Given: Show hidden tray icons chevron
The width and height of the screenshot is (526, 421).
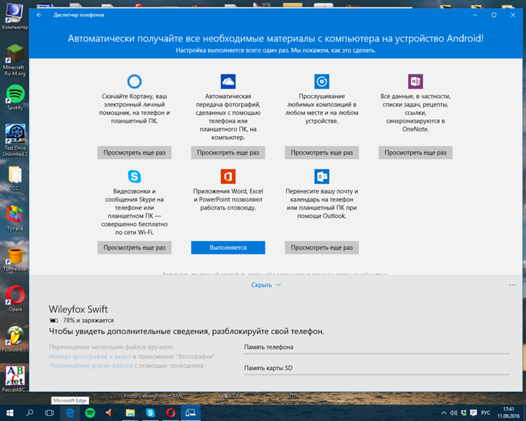Looking at the screenshot, I should [443, 413].
